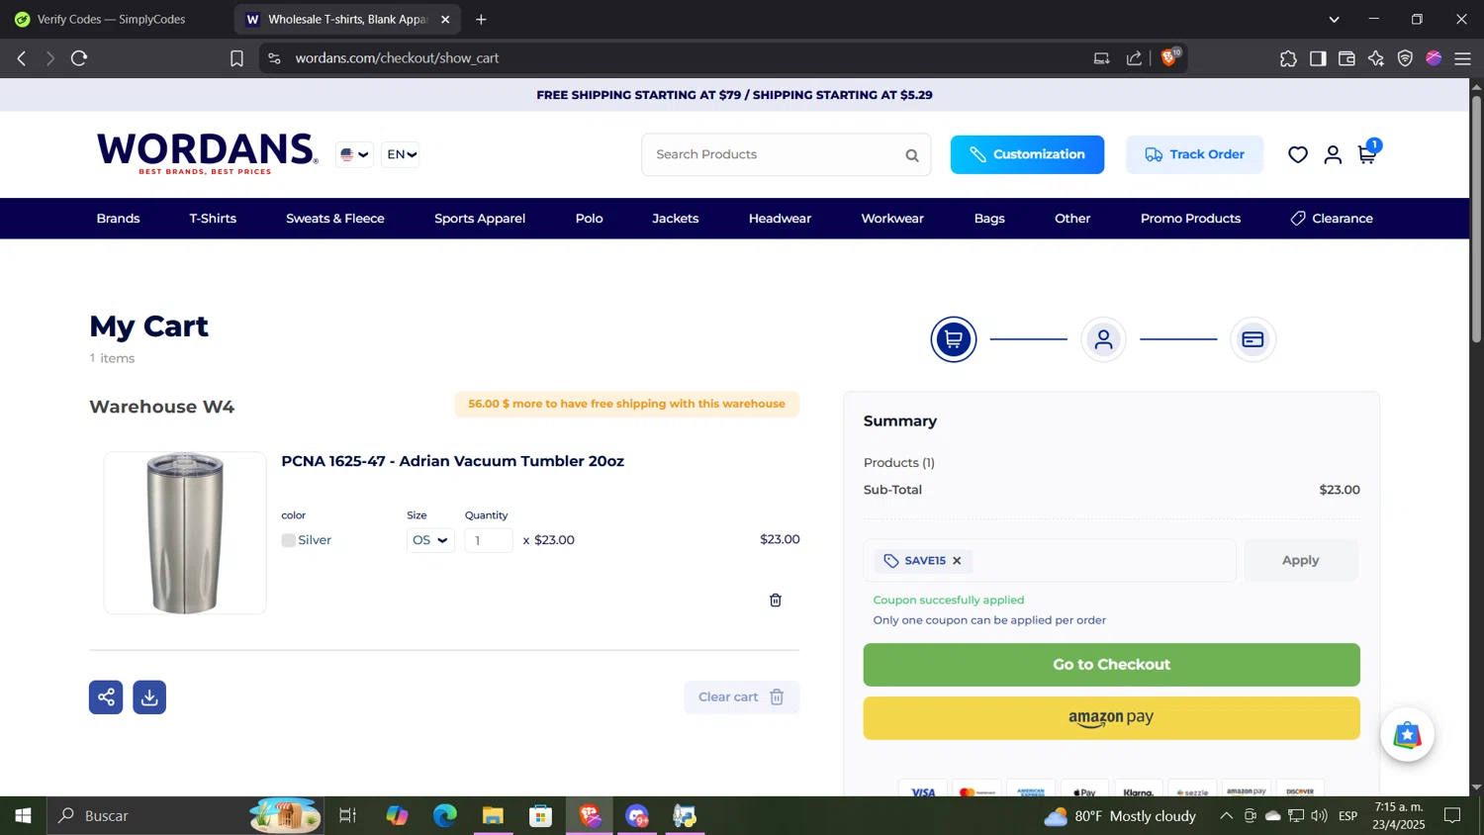Switch to Verify Codes SimplyCodes tab
Viewport: 1484px width, 835px height.
tap(111, 20)
